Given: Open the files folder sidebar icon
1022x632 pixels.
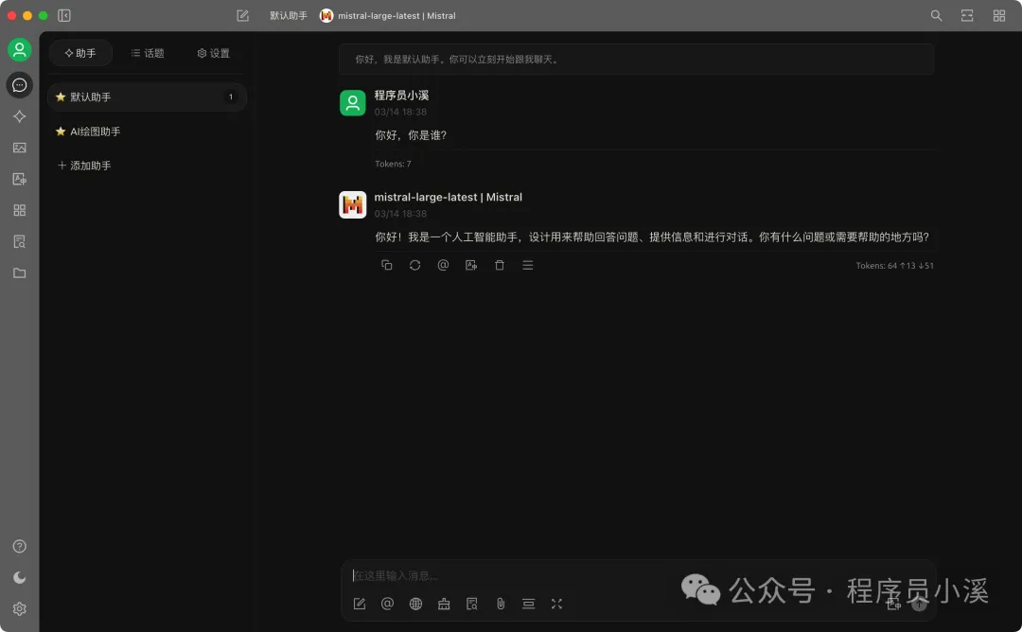Looking at the screenshot, I should coord(20,273).
